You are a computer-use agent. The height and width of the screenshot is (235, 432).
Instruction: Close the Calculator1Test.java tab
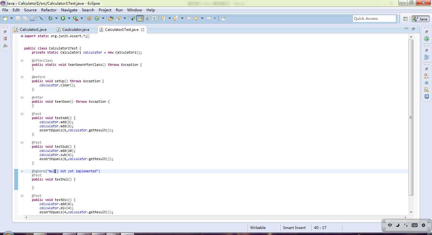click(143, 30)
